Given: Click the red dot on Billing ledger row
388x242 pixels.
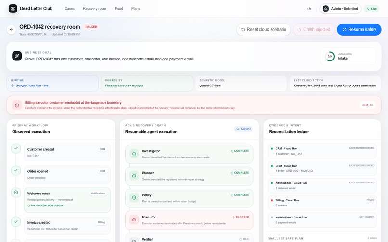Looking at the screenshot, I should click(272, 200).
